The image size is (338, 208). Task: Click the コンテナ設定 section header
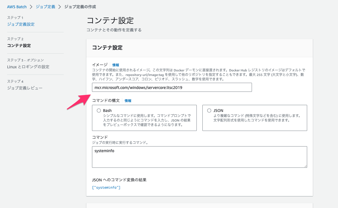pyautogui.click(x=106, y=48)
